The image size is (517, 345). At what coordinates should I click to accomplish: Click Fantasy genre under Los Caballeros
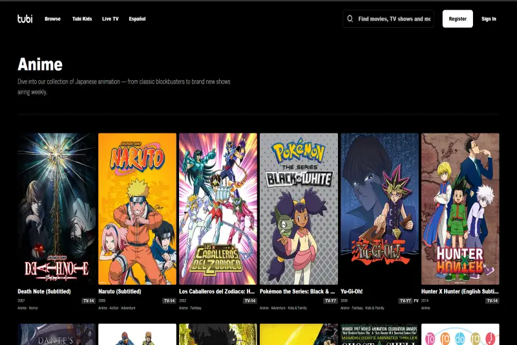(x=196, y=308)
